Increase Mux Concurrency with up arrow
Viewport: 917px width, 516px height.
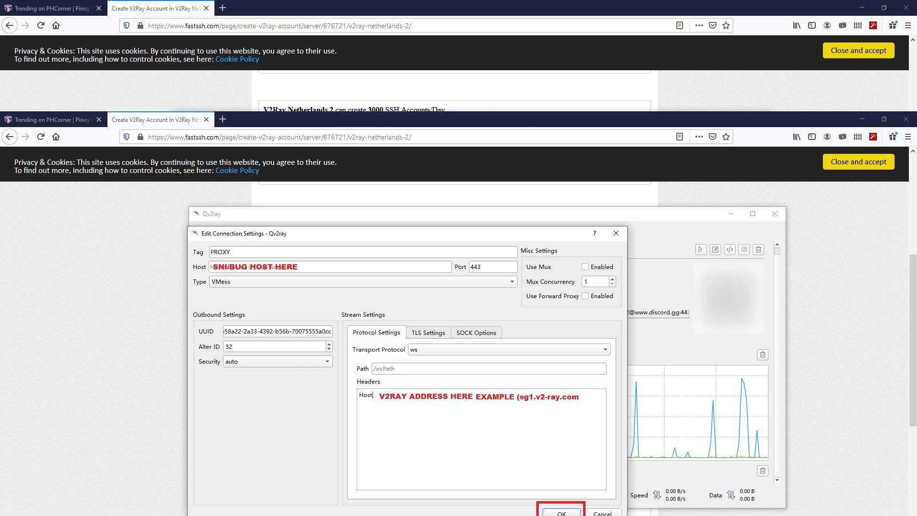pos(612,279)
